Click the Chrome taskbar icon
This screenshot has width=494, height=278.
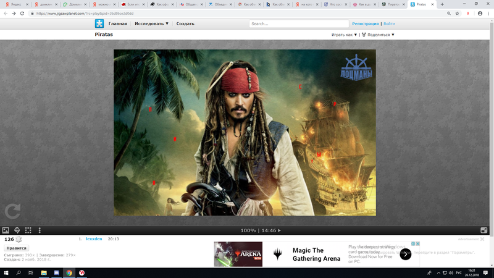click(69, 273)
